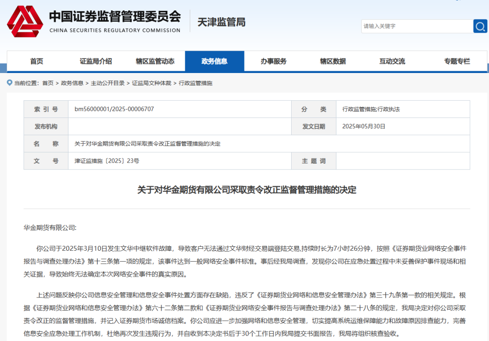Click the document heading about 华金期货
489x341 pixels.
[x=247, y=190]
